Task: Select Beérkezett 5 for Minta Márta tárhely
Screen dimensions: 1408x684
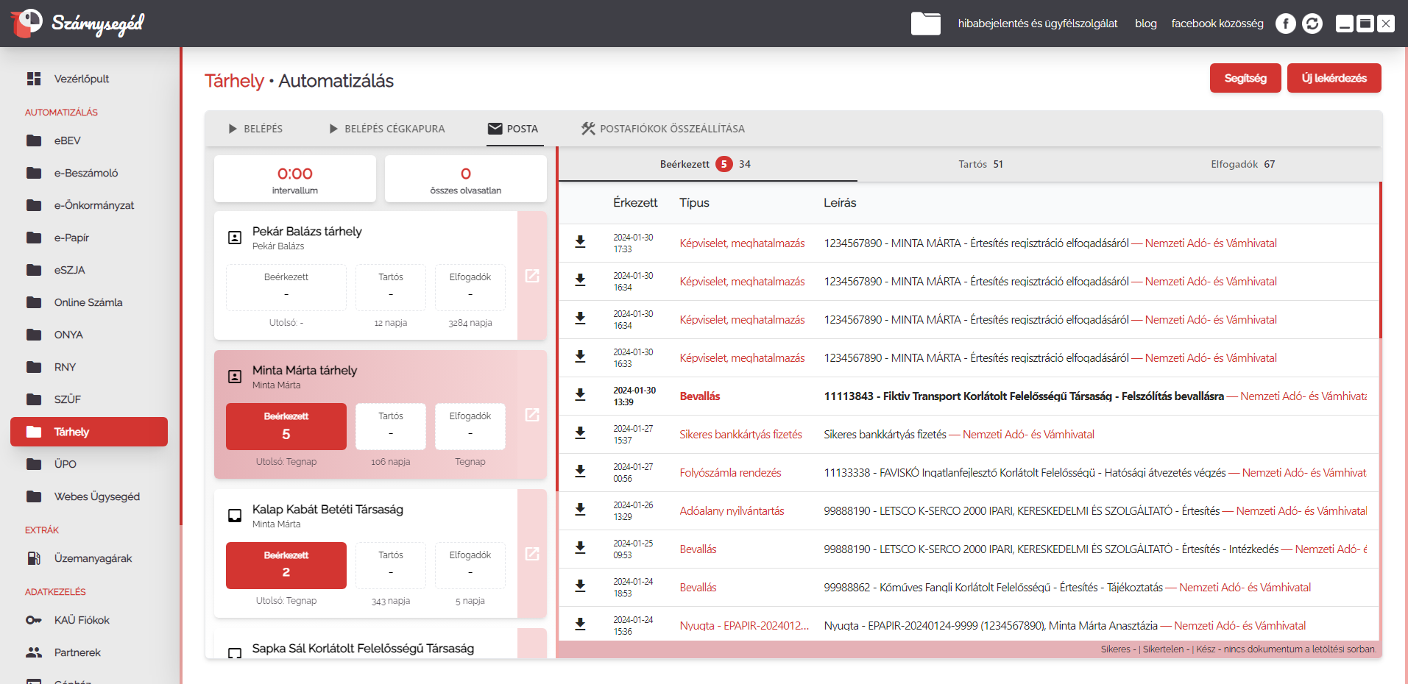Action: click(286, 426)
